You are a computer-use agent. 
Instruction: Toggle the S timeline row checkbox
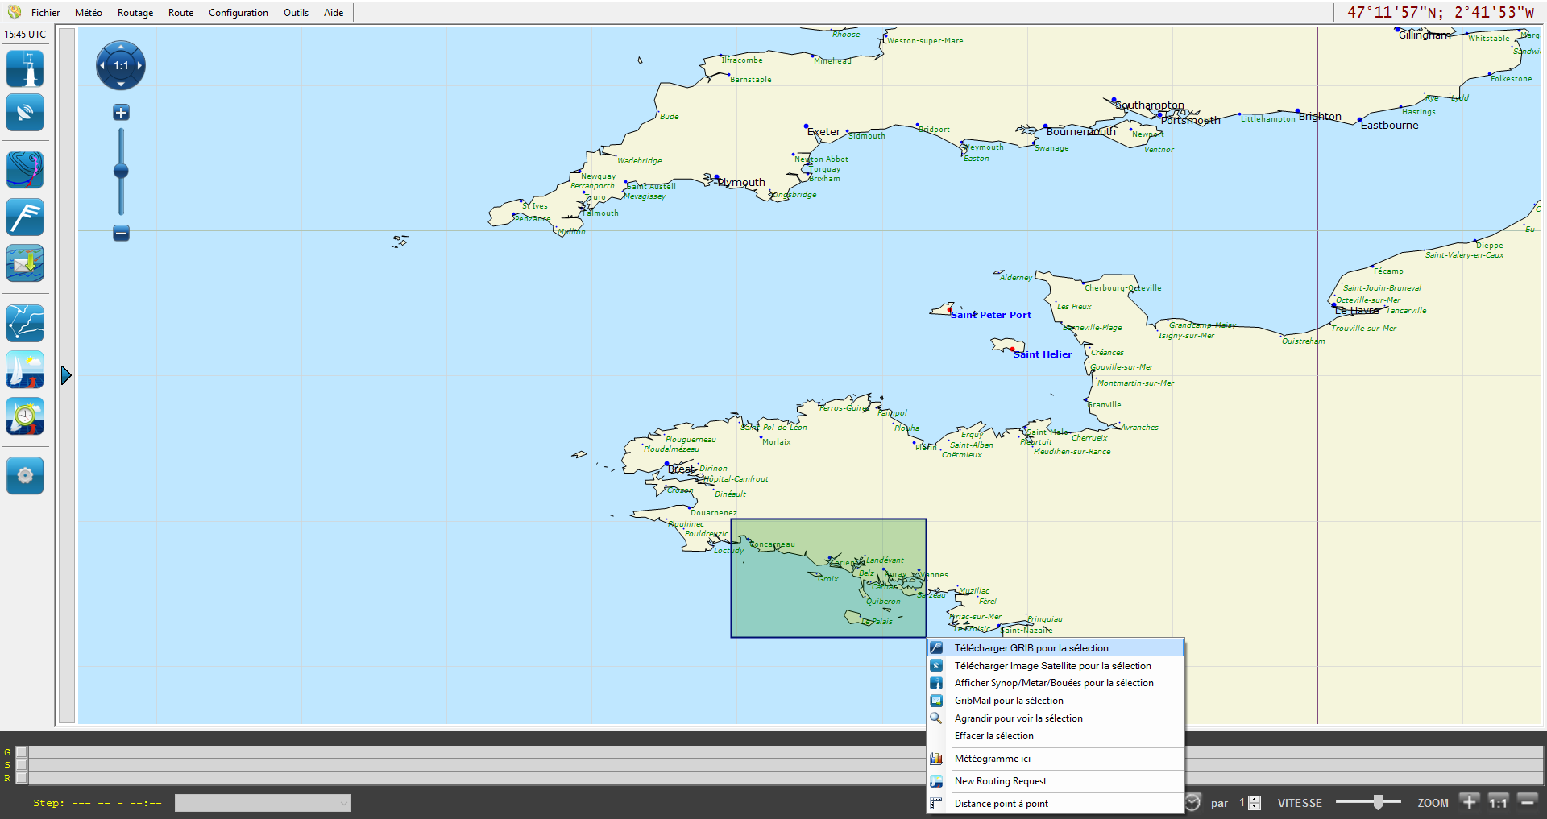pos(22,765)
